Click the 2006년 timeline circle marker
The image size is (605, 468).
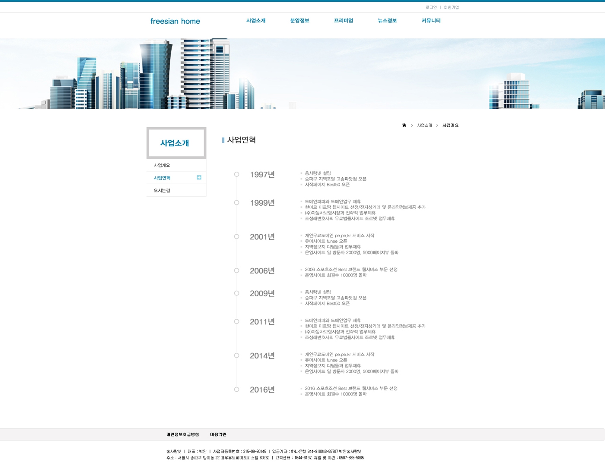pyautogui.click(x=236, y=270)
